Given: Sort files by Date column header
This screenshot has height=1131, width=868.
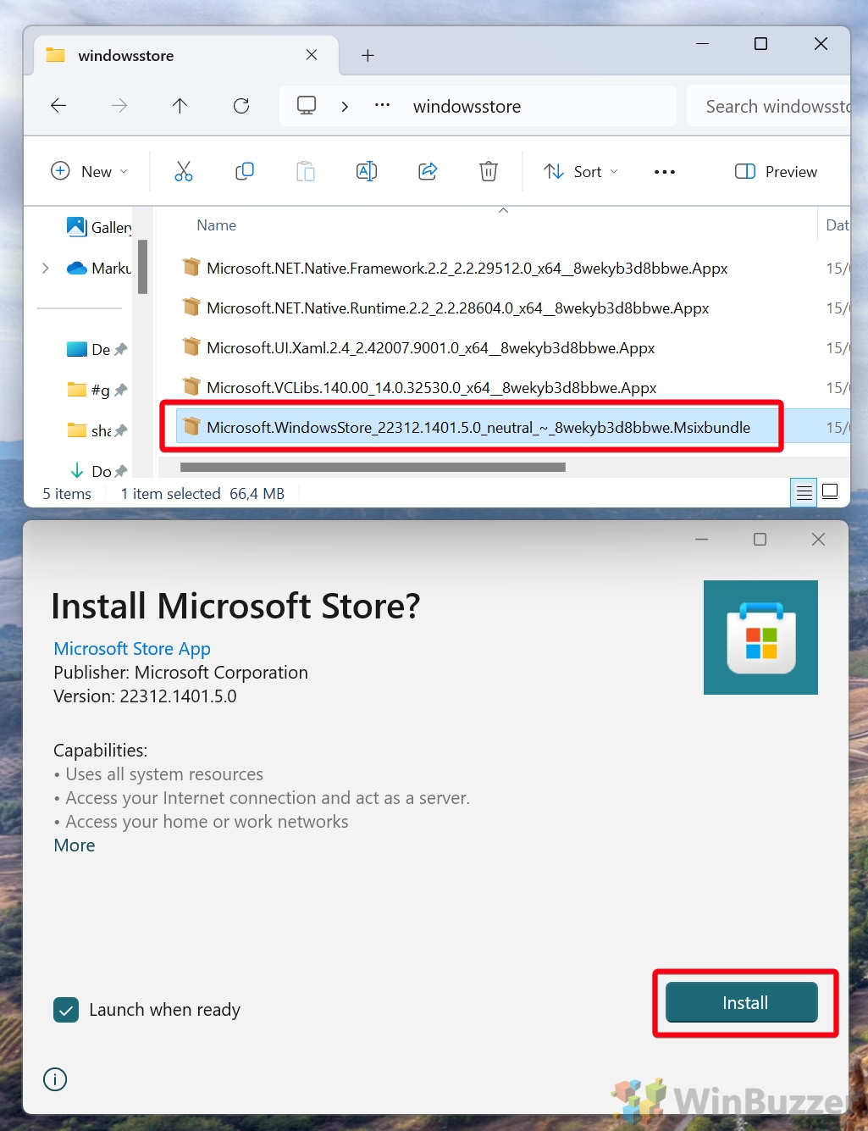Looking at the screenshot, I should coord(837,225).
